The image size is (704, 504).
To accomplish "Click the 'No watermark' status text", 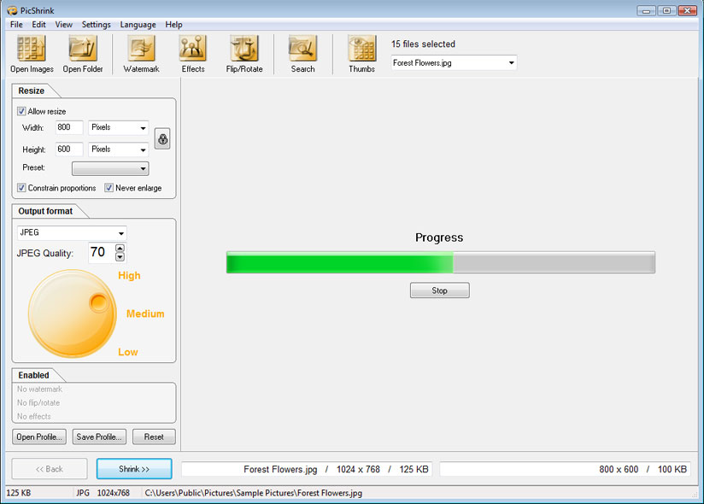I will pyautogui.click(x=39, y=390).
